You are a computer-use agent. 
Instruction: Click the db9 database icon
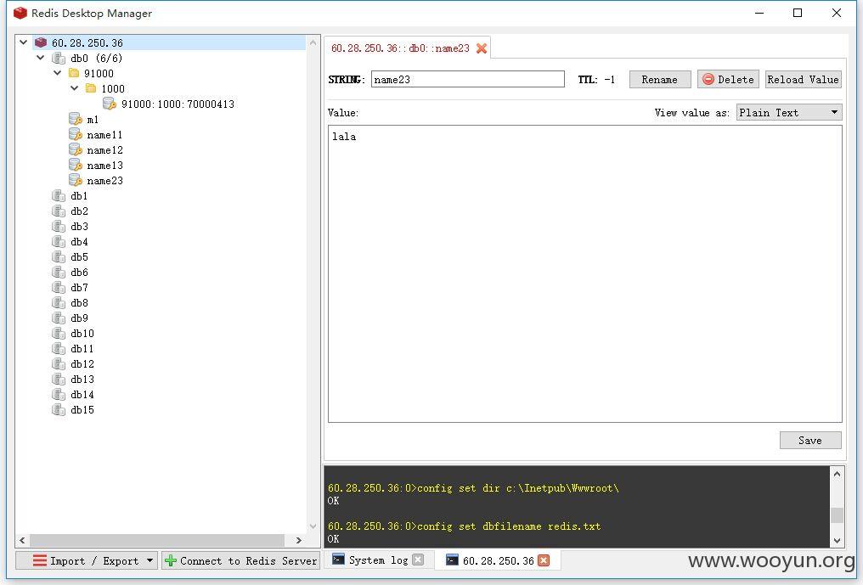point(59,318)
